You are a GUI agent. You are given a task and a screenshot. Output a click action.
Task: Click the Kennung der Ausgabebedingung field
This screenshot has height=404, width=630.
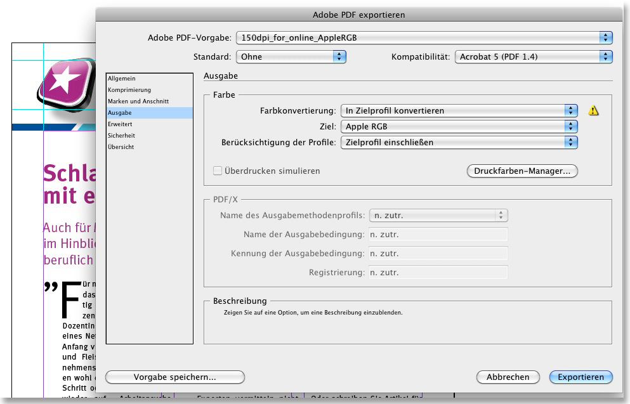tap(438, 254)
